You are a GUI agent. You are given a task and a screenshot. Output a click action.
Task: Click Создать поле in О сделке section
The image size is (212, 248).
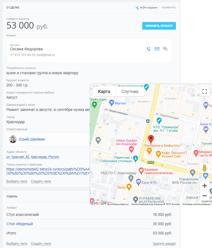[x=41, y=181]
